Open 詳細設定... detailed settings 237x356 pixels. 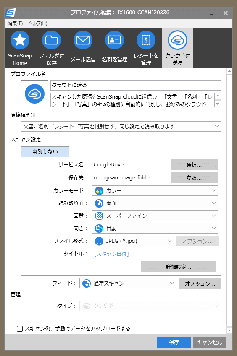pos(179,267)
